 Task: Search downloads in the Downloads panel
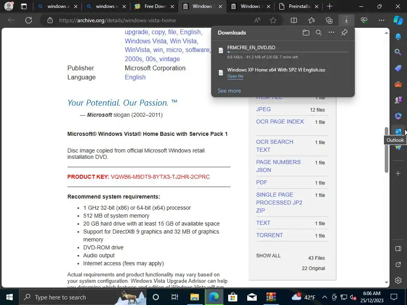click(318, 33)
